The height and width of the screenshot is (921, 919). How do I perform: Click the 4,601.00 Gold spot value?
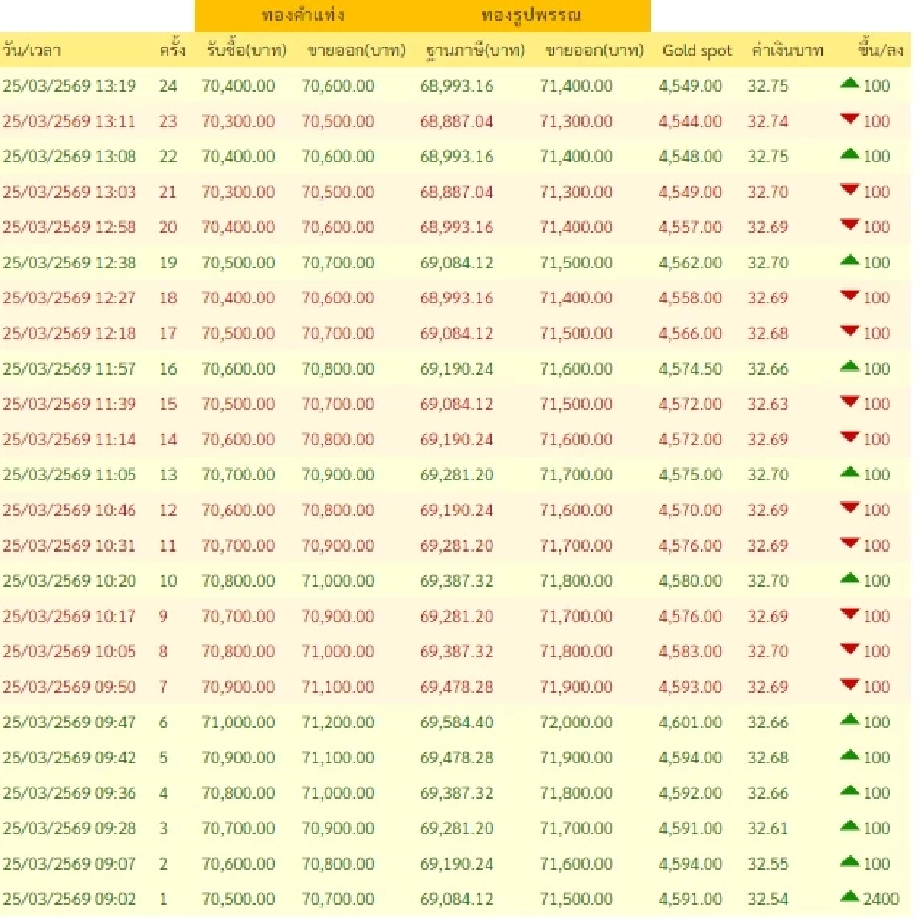point(689,721)
